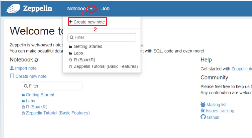Refresh the Notebook list with reload icon

tap(36, 60)
